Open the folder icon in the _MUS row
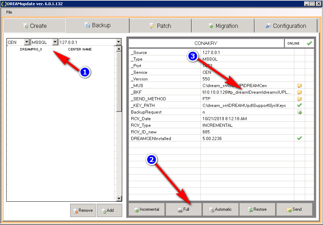The width and height of the screenshot is (323, 225). tap(300, 85)
